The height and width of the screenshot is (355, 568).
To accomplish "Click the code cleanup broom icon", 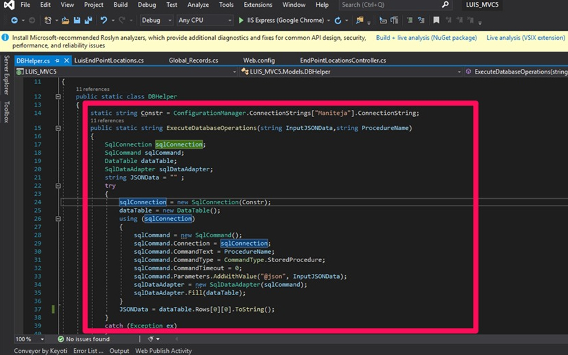I will [x=151, y=339].
